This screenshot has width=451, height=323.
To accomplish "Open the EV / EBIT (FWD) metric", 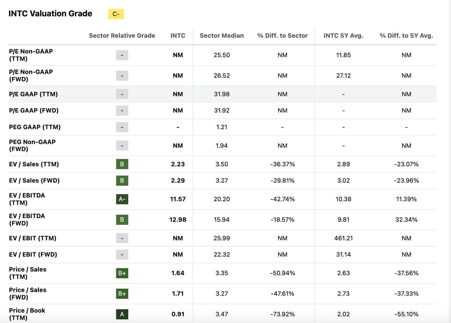I will 33,254.
